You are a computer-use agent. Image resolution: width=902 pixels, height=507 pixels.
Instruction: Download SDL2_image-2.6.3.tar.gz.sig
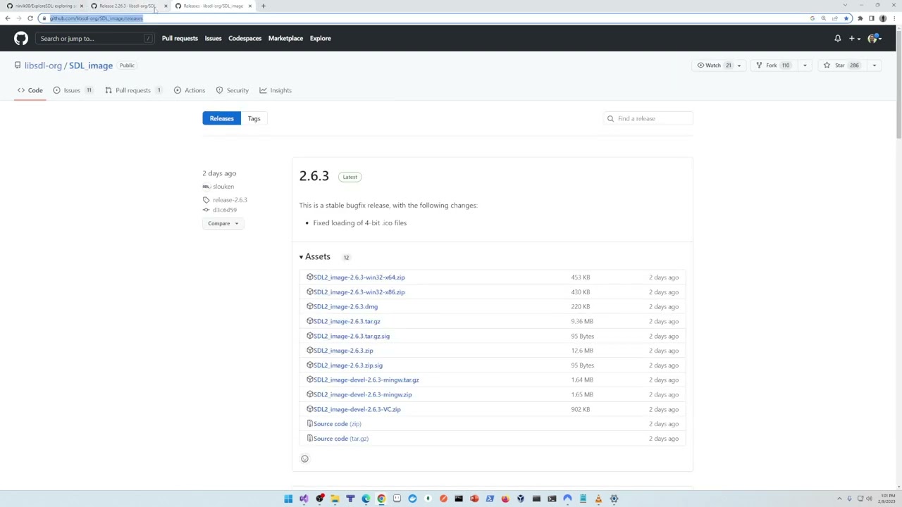pyautogui.click(x=351, y=336)
